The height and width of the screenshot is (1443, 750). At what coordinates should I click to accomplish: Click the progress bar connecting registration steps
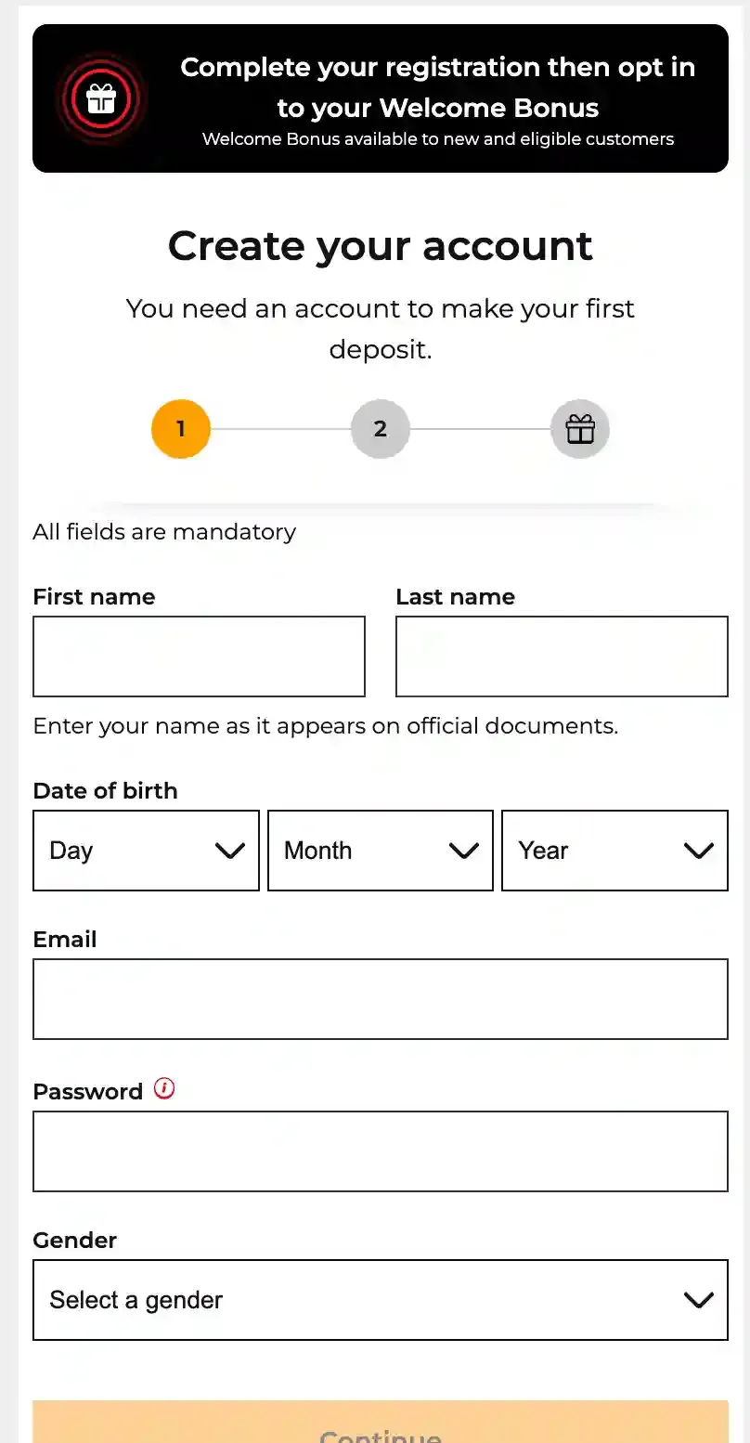[x=278, y=428]
